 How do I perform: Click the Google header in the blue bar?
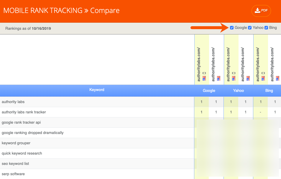point(209,91)
